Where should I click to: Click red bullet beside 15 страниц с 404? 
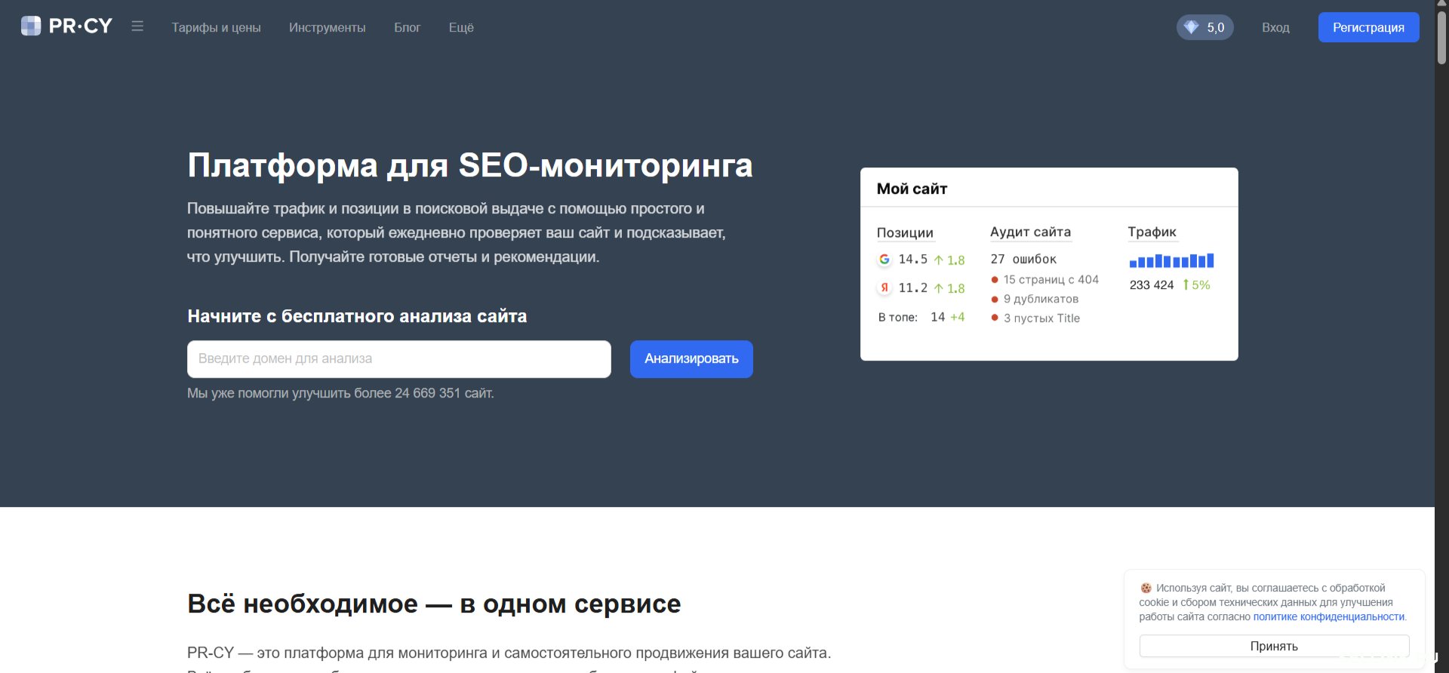995,280
